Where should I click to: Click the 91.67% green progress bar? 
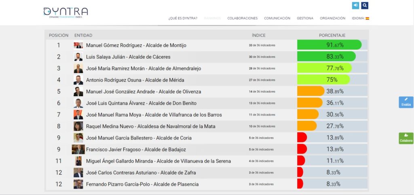click(x=329, y=45)
